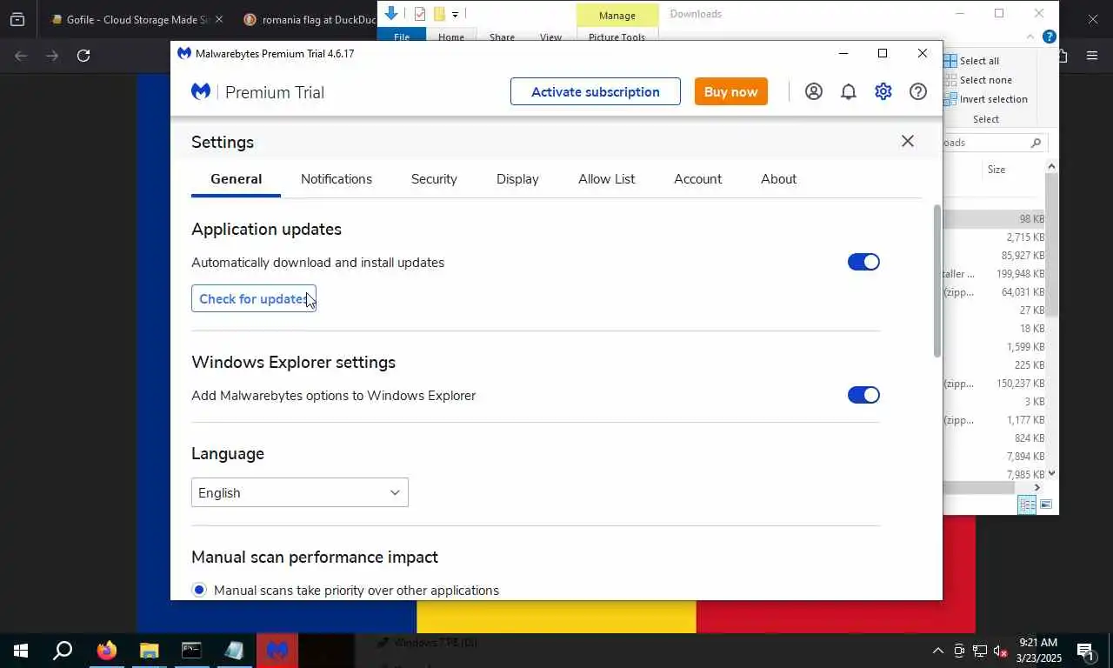Image resolution: width=1113 pixels, height=668 pixels.
Task: Click the settings gear icon in Malwarebytes
Action: (883, 91)
